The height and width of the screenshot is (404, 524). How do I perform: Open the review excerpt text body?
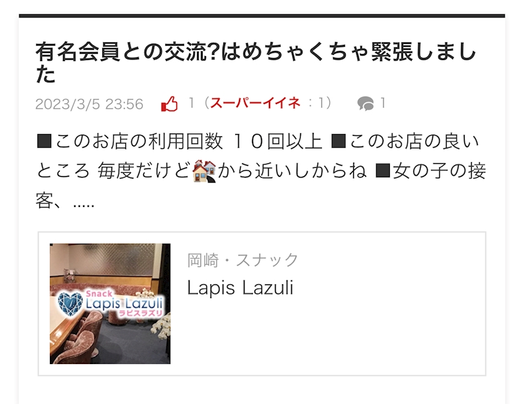point(261,171)
